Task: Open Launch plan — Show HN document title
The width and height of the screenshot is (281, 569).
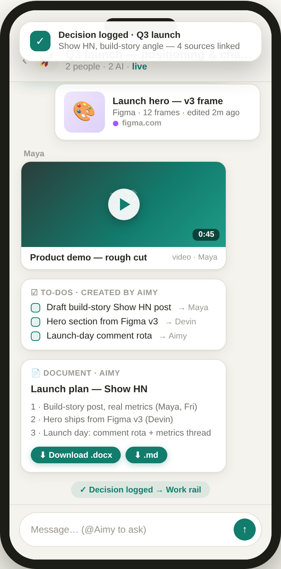Action: click(89, 389)
